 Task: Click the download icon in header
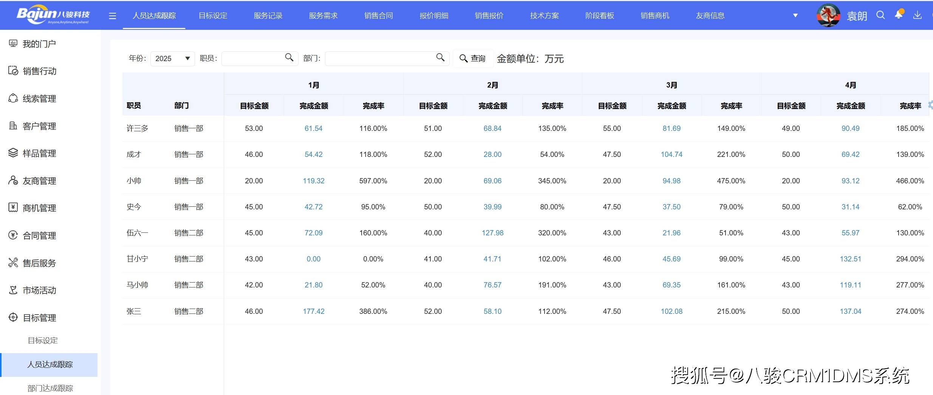tap(917, 15)
